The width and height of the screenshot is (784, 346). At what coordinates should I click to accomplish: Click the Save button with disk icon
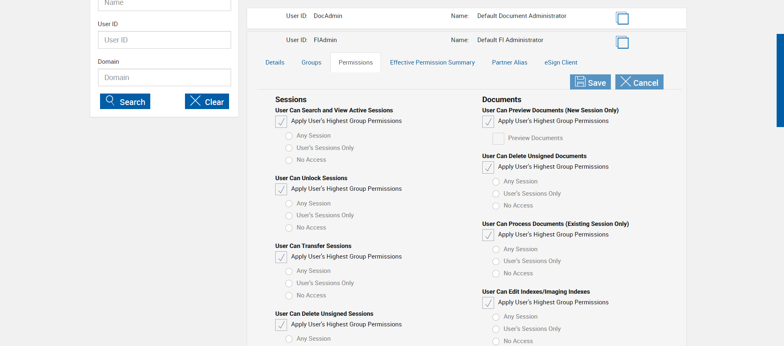(590, 82)
